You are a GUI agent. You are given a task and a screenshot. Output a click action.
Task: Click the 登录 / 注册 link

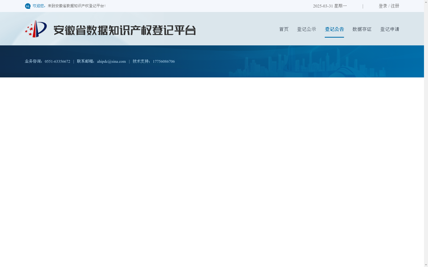(x=389, y=6)
